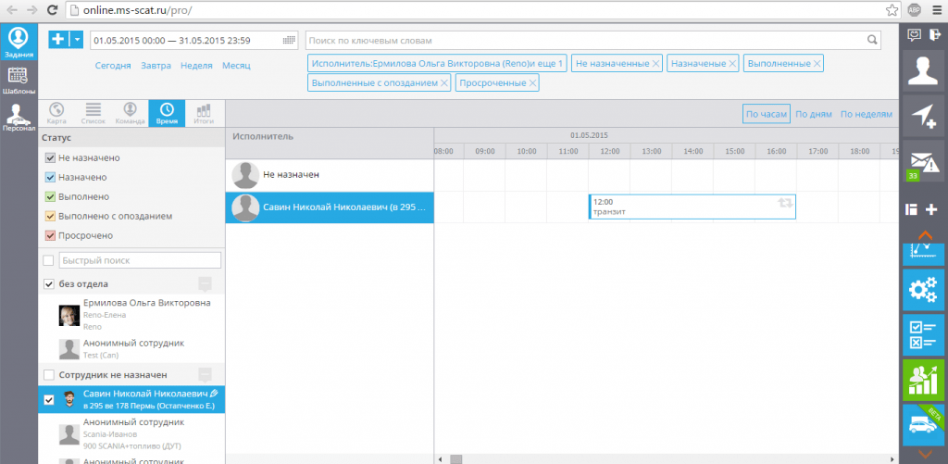The width and height of the screenshot is (948, 464).
Task: Select Савин Николай Николаевич timeline row
Action: tap(330, 207)
